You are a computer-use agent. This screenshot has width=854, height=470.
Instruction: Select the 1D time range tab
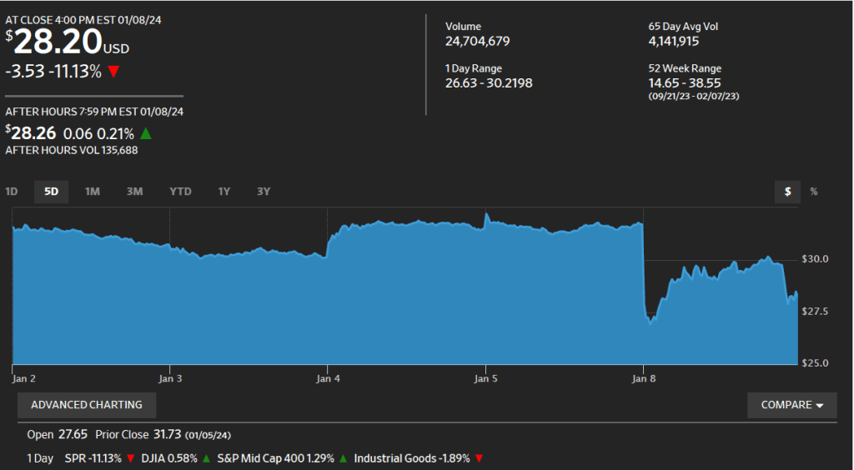(12, 192)
